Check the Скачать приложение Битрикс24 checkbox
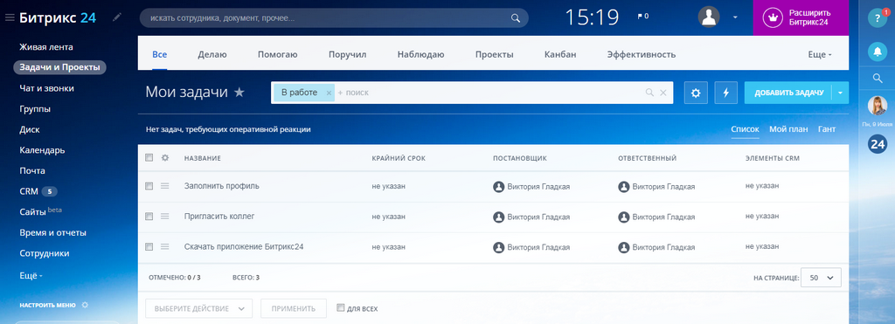Screen dimensions: 895x324 tap(149, 247)
